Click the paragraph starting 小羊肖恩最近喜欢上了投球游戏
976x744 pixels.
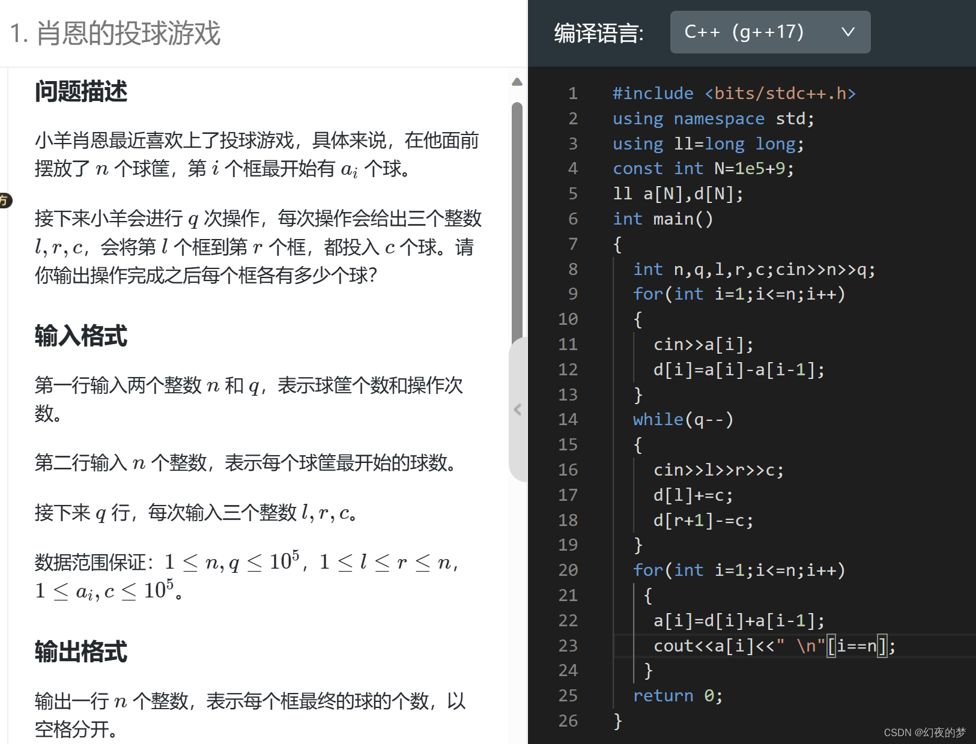pos(257,155)
